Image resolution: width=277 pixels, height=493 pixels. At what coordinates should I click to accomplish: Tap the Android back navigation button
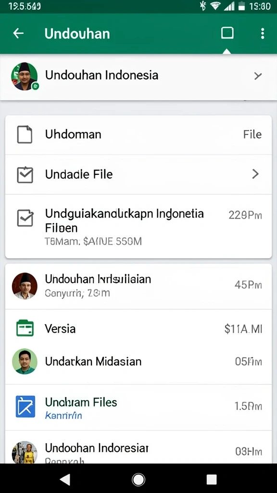65,480
